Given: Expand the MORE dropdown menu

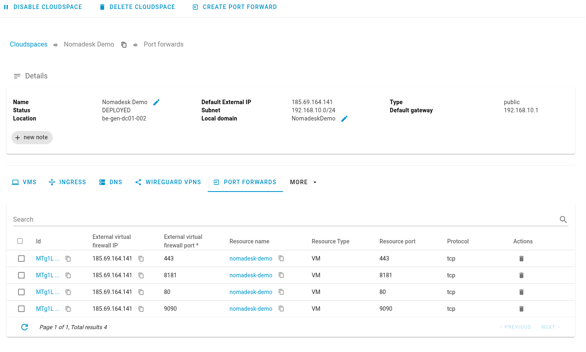Looking at the screenshot, I should [303, 182].
